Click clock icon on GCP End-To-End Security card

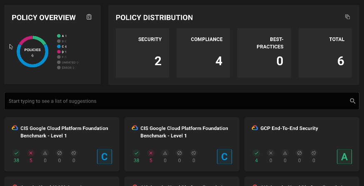pos(314,153)
